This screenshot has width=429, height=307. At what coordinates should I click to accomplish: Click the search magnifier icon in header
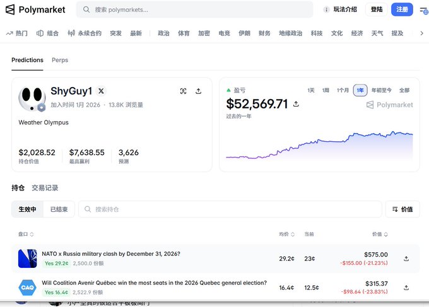point(86,9)
